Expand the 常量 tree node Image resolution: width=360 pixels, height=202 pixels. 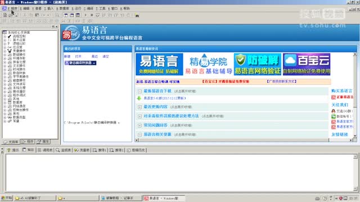click(5, 121)
